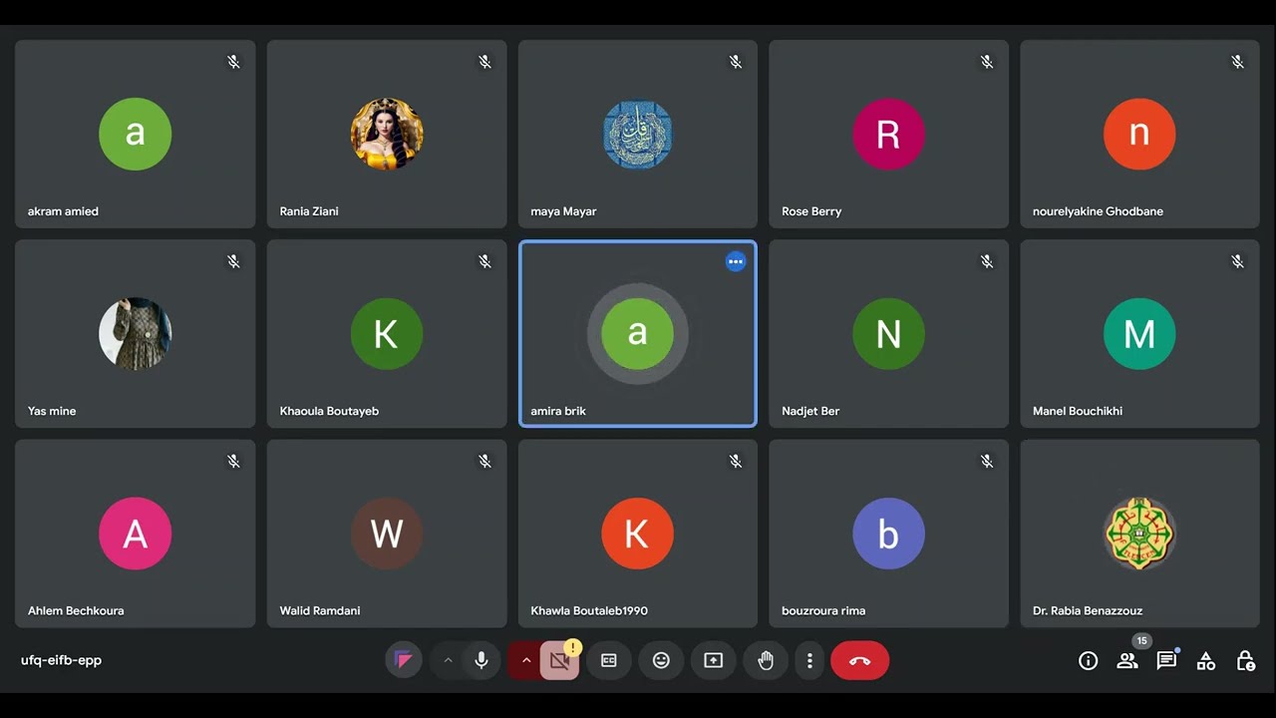Click Dr. Rabia Benazzouz's emblem picture
This screenshot has height=718, width=1276.
click(1139, 534)
